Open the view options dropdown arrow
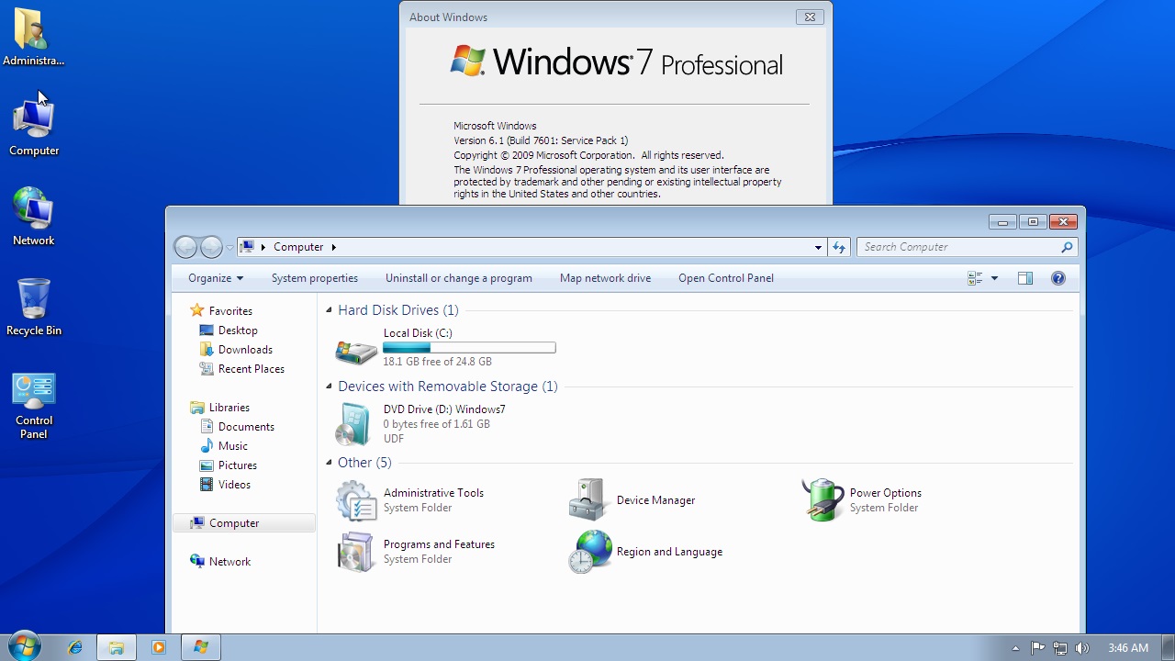The width and height of the screenshot is (1175, 661). click(x=994, y=278)
